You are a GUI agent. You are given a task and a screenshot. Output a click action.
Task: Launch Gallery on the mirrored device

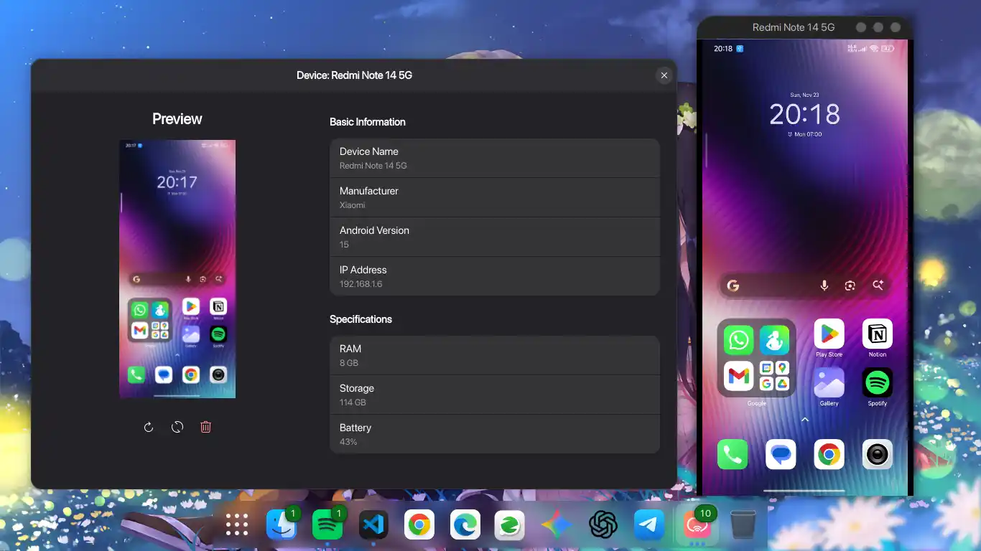tap(829, 382)
